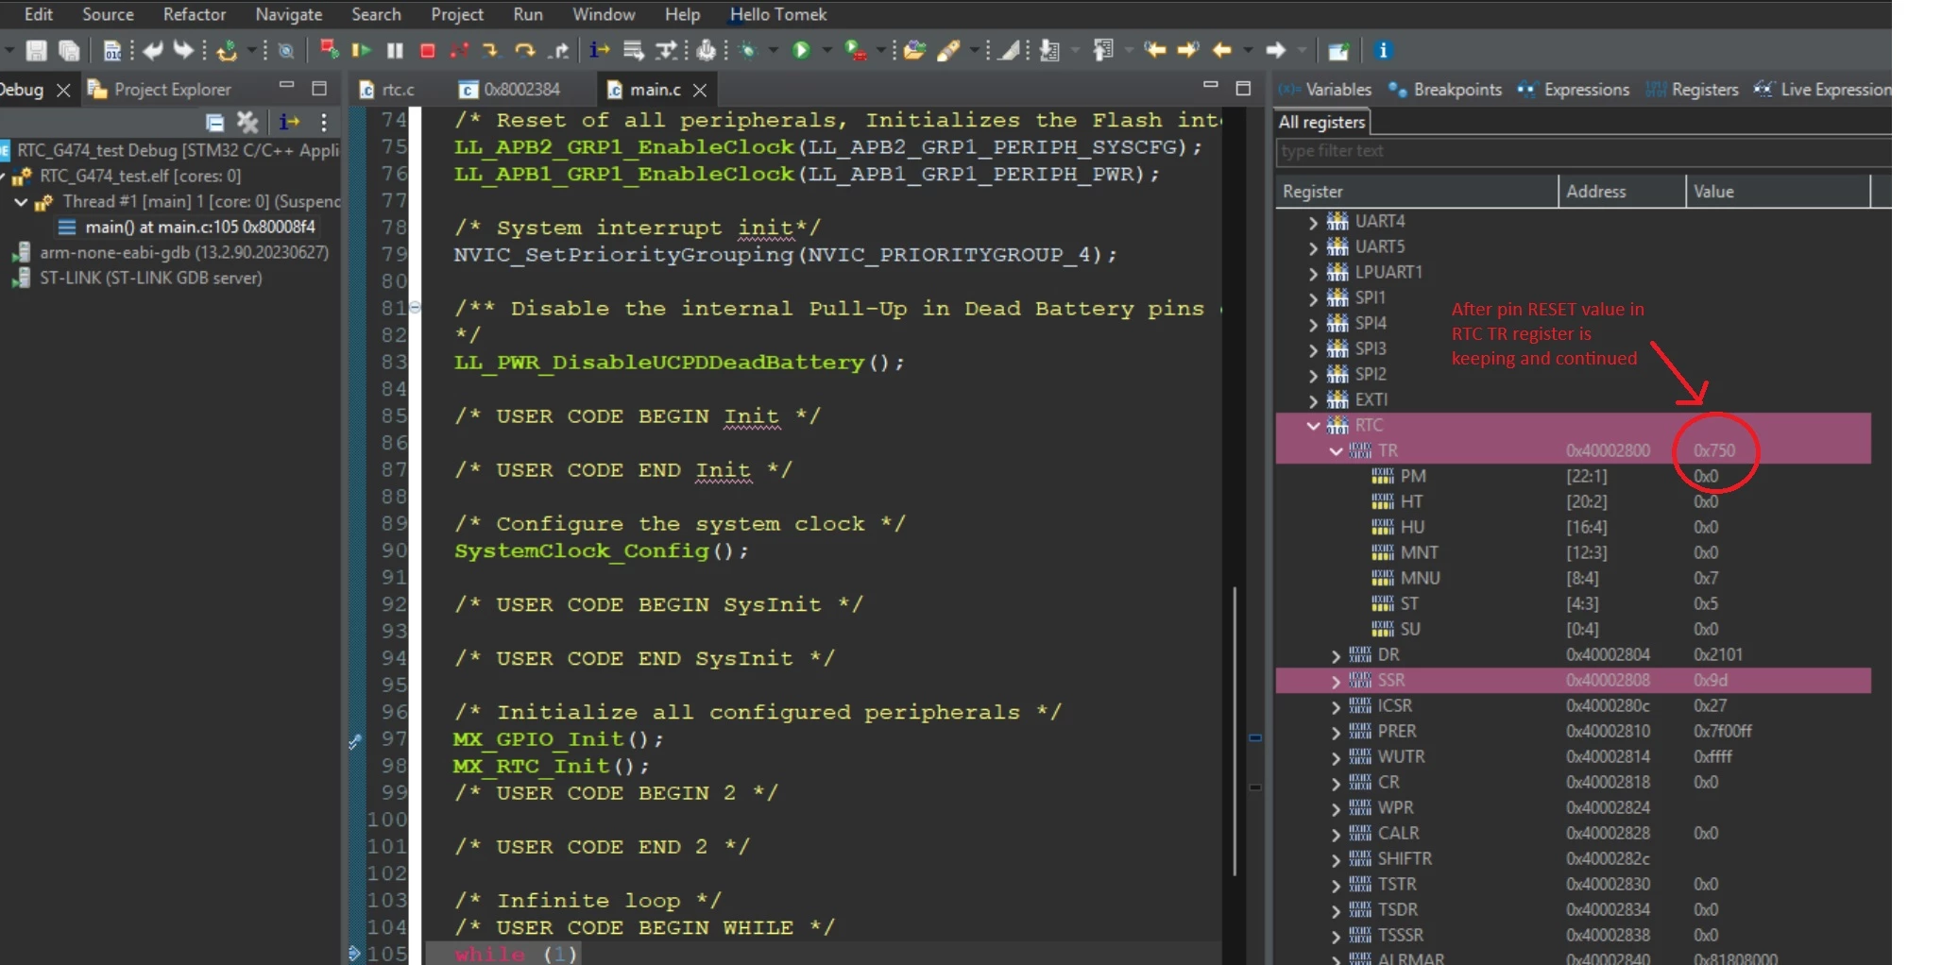This screenshot has height=965, width=1959.
Task: Collapse the TR register node
Action: click(1336, 450)
